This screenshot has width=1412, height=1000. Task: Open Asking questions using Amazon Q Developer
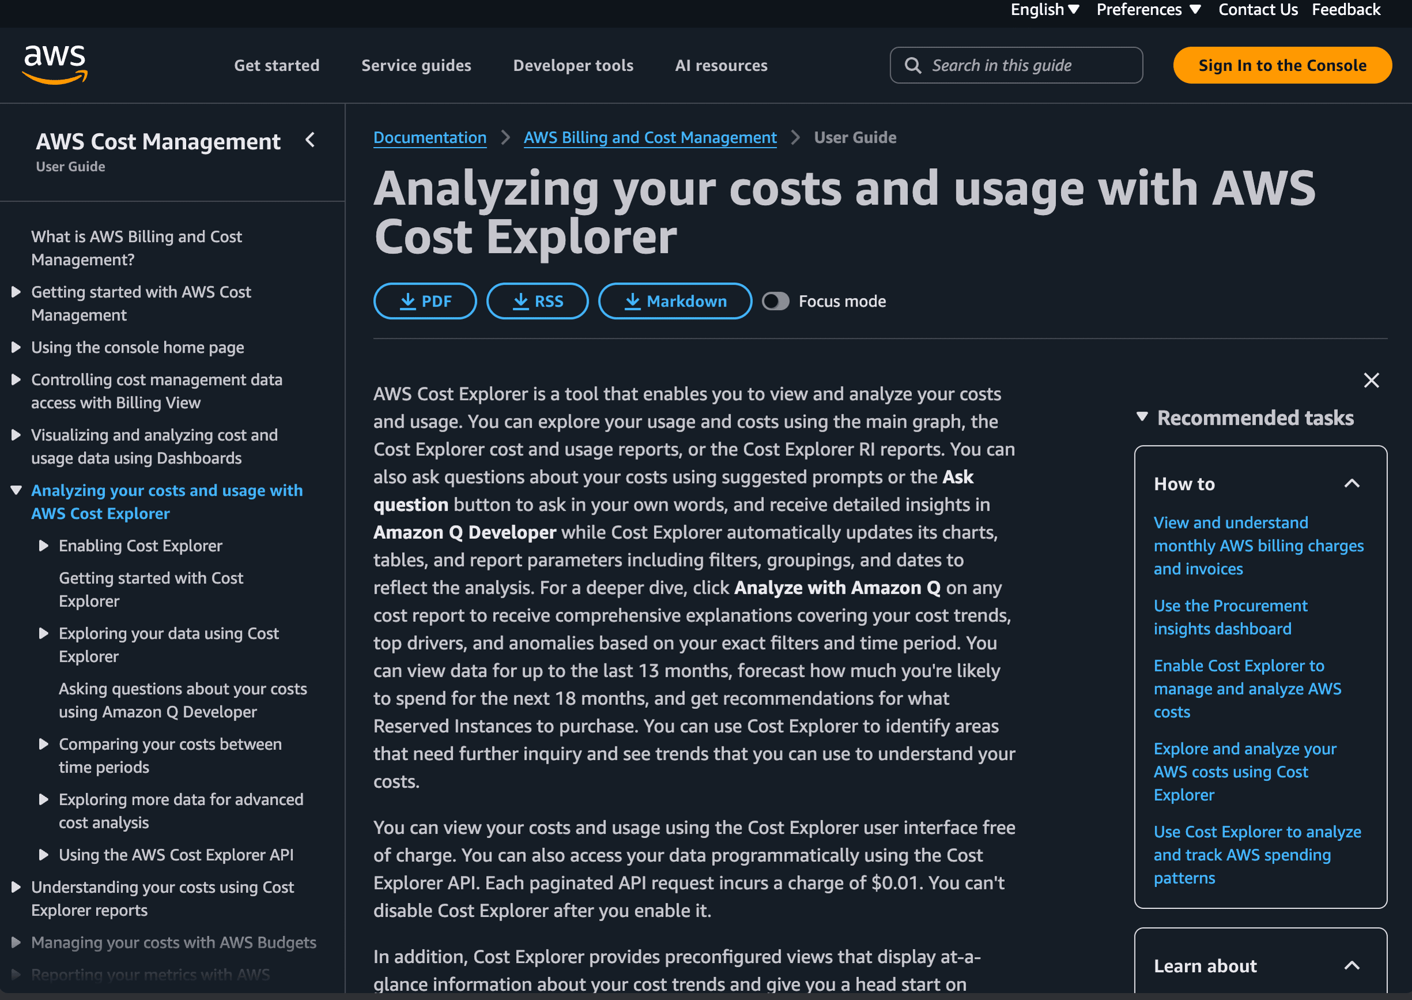(x=183, y=700)
